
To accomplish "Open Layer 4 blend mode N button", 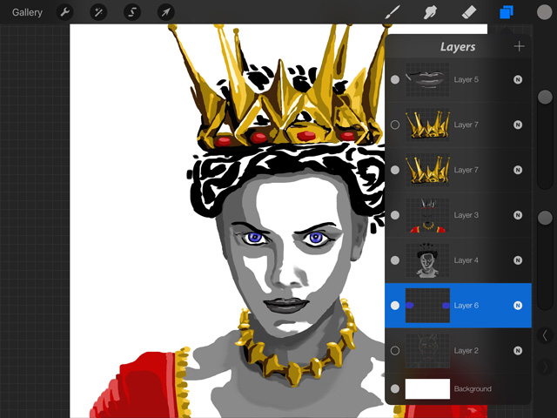I will 518,260.
